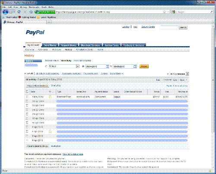
Task: Click the Log Out link
Action: [x=126, y=27]
